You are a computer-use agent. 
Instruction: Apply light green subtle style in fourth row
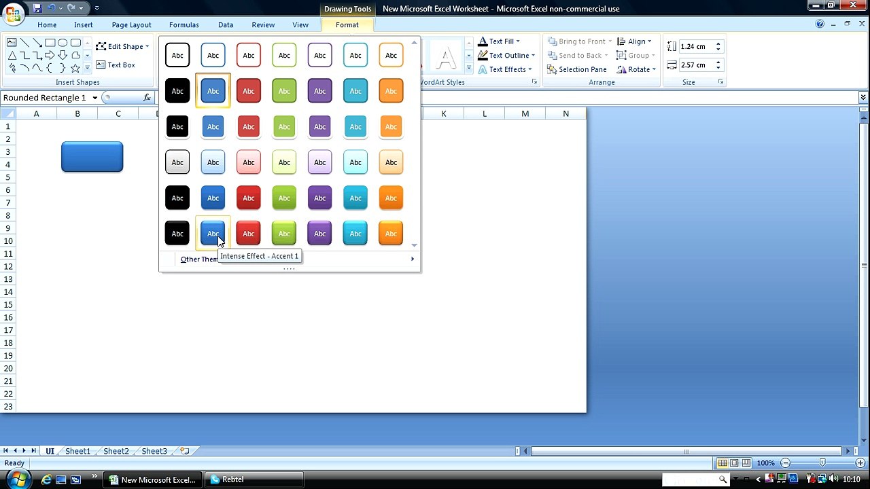[284, 162]
